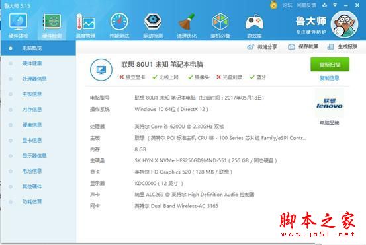Click 保存截屏 to save a screenshot
366x245 pixels.
tap(302, 47)
